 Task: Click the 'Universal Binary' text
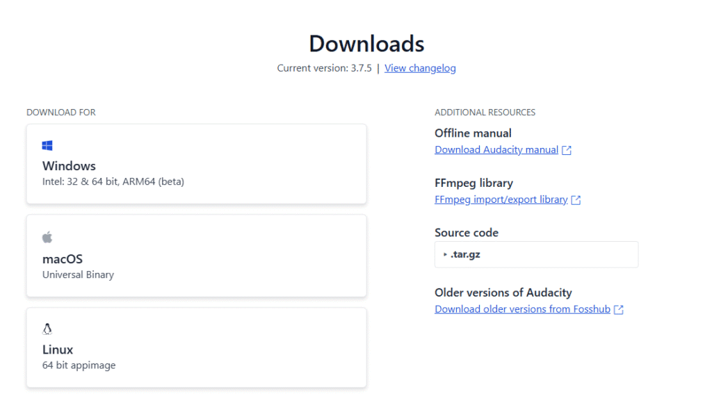pyautogui.click(x=78, y=274)
